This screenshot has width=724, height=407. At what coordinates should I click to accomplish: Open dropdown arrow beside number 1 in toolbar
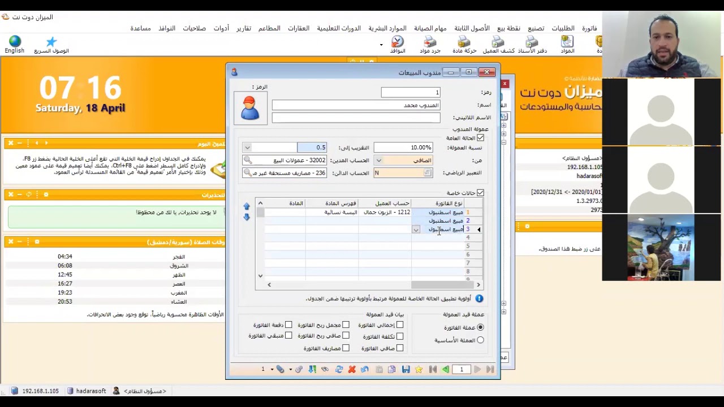[272, 370]
